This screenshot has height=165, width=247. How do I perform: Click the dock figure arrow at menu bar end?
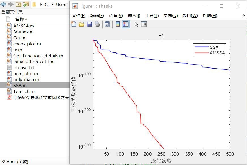tap(244, 15)
